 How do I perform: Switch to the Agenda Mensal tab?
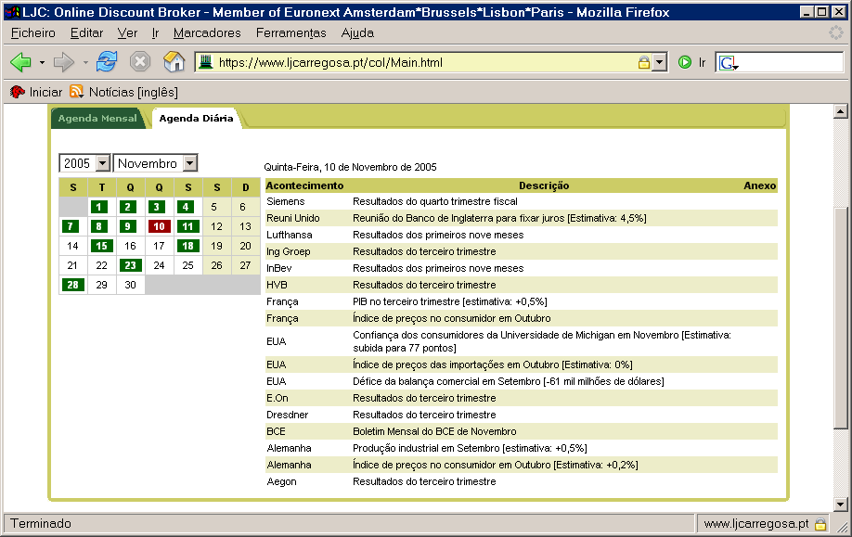(x=98, y=119)
